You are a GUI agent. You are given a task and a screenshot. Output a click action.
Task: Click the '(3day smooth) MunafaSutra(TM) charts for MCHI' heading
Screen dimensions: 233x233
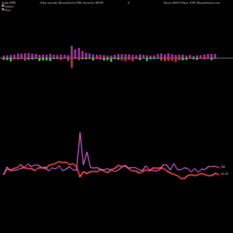(x=71, y=3)
